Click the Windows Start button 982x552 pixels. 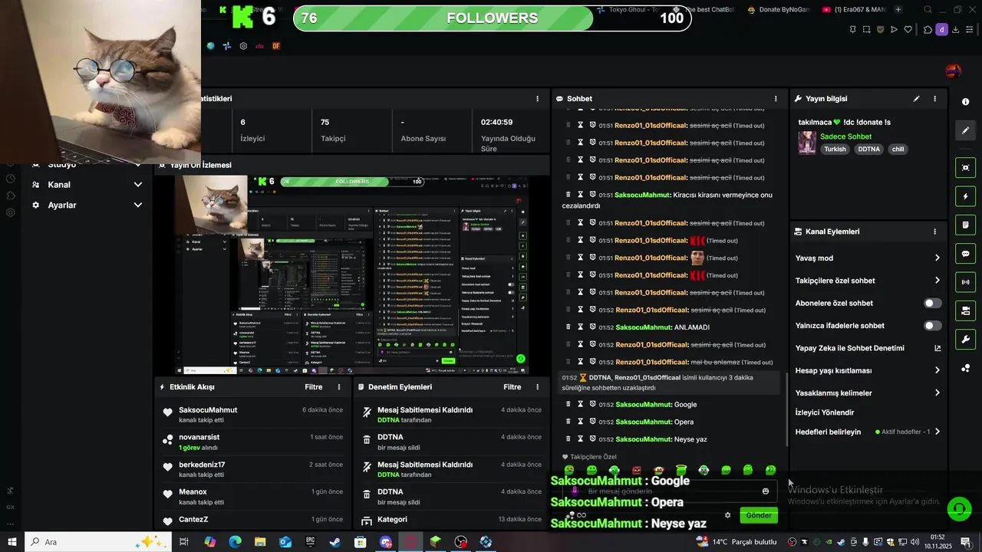[12, 542]
